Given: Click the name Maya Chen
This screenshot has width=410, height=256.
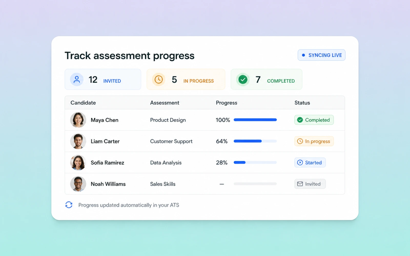Looking at the screenshot, I should click(x=105, y=120).
